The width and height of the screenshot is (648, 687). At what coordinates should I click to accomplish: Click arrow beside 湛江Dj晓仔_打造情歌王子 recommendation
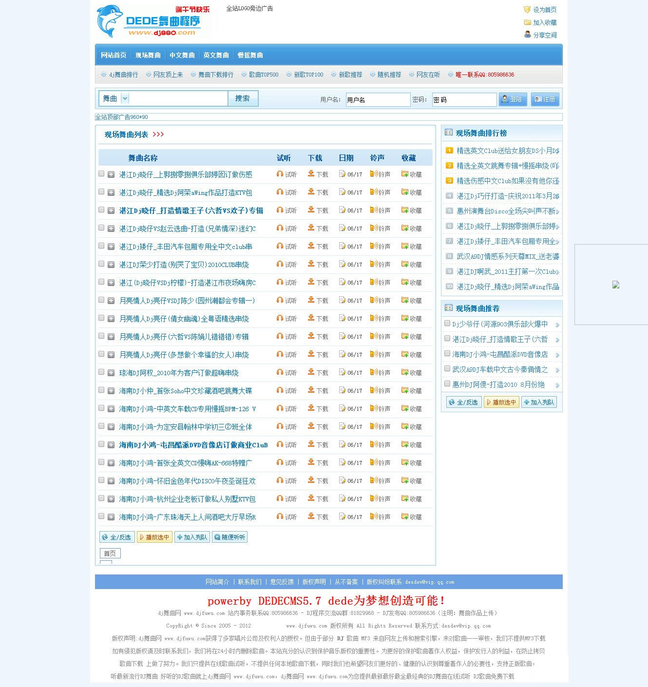(557, 340)
